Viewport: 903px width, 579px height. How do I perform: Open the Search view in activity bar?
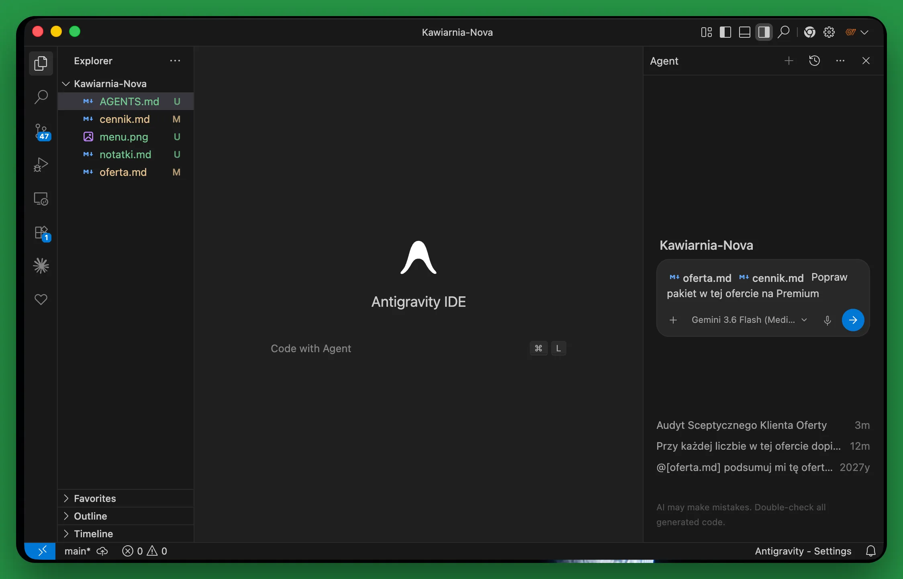pos(41,97)
